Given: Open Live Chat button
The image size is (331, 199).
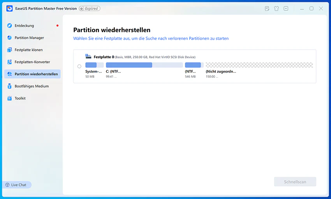Looking at the screenshot, I should (x=17, y=185).
